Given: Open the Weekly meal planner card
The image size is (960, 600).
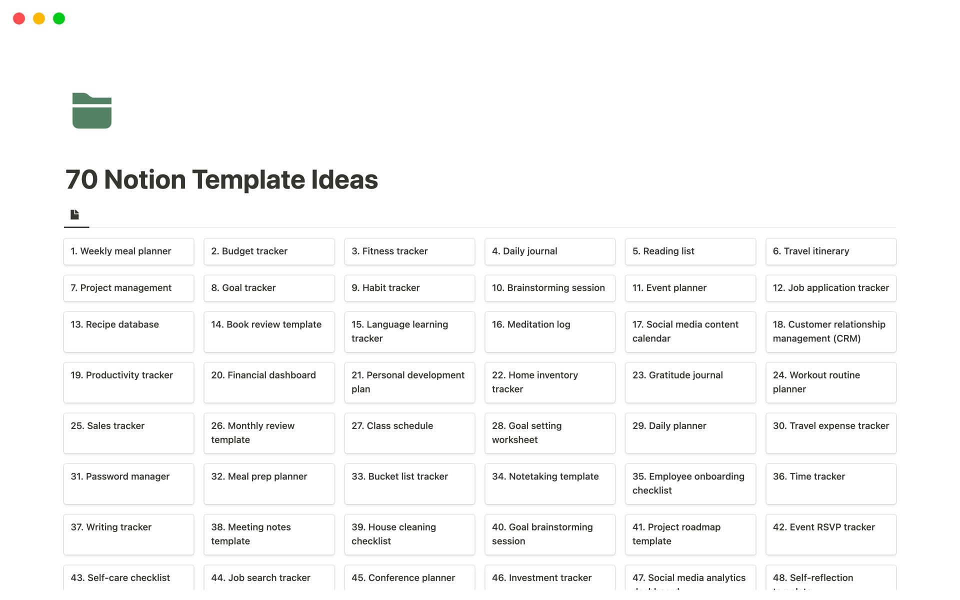Looking at the screenshot, I should (x=128, y=251).
